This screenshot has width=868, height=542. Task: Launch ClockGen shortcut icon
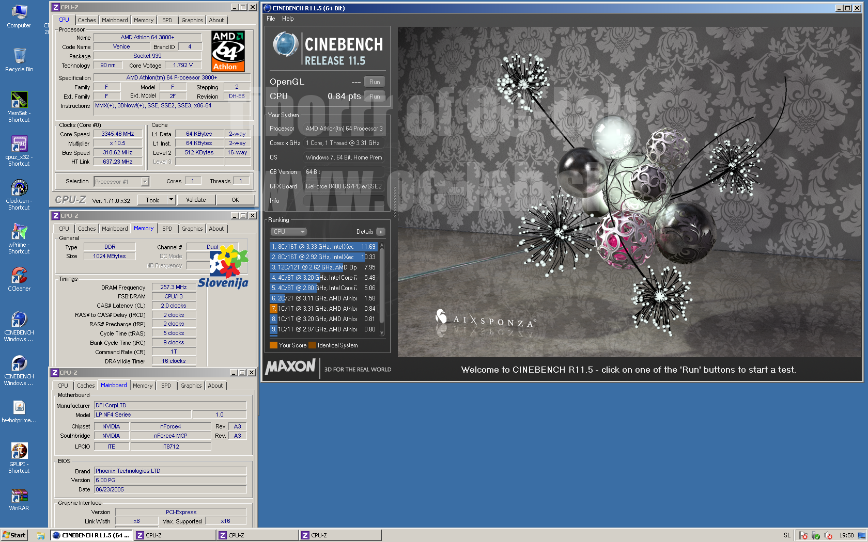point(19,195)
